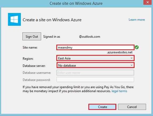Click the .azurewebsites.net suffix label

point(120,52)
